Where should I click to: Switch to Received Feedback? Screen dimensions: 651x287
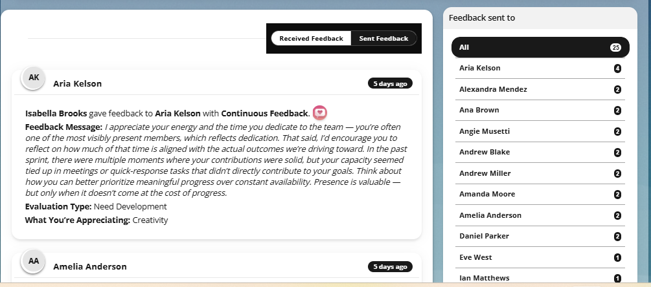click(x=312, y=39)
